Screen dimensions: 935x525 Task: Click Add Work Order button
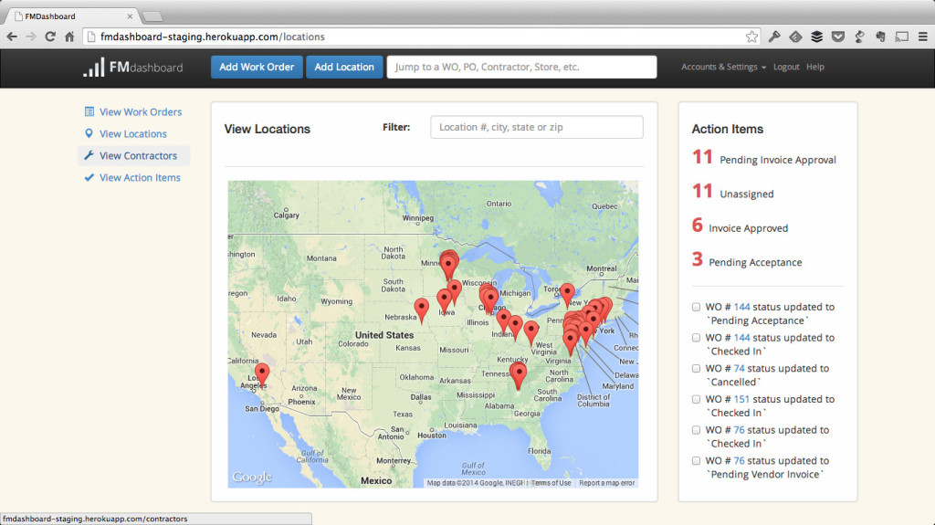coord(257,67)
